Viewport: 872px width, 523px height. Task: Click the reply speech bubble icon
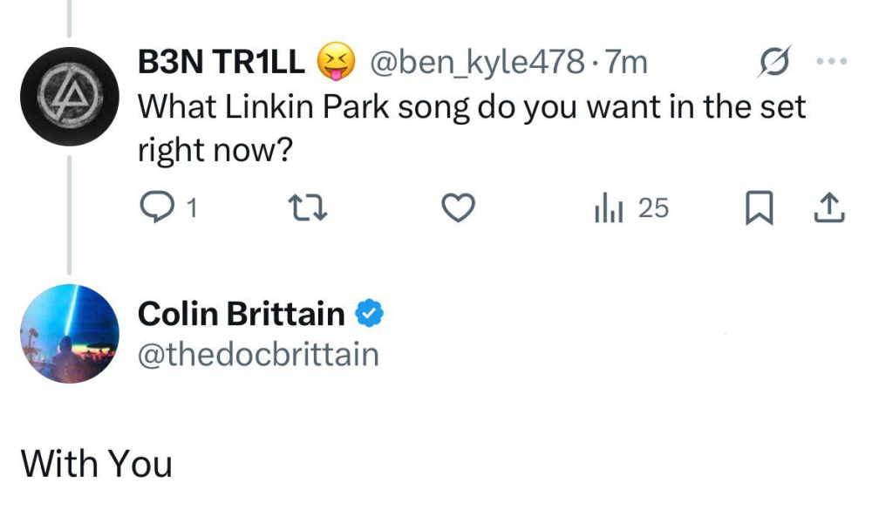156,207
